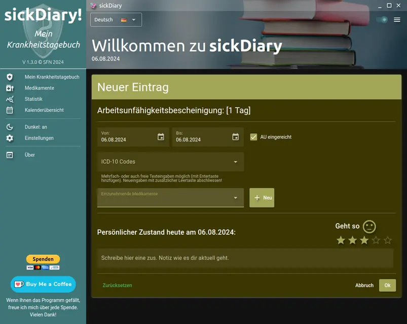Click the Neuer Eintrag heading
Image resolution: width=407 pixels, height=324 pixels.
(133, 87)
